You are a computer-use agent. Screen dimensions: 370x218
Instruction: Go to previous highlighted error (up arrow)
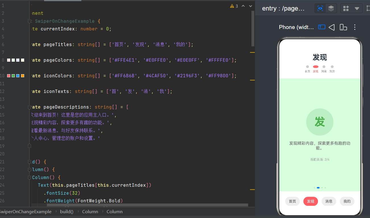point(243,6)
